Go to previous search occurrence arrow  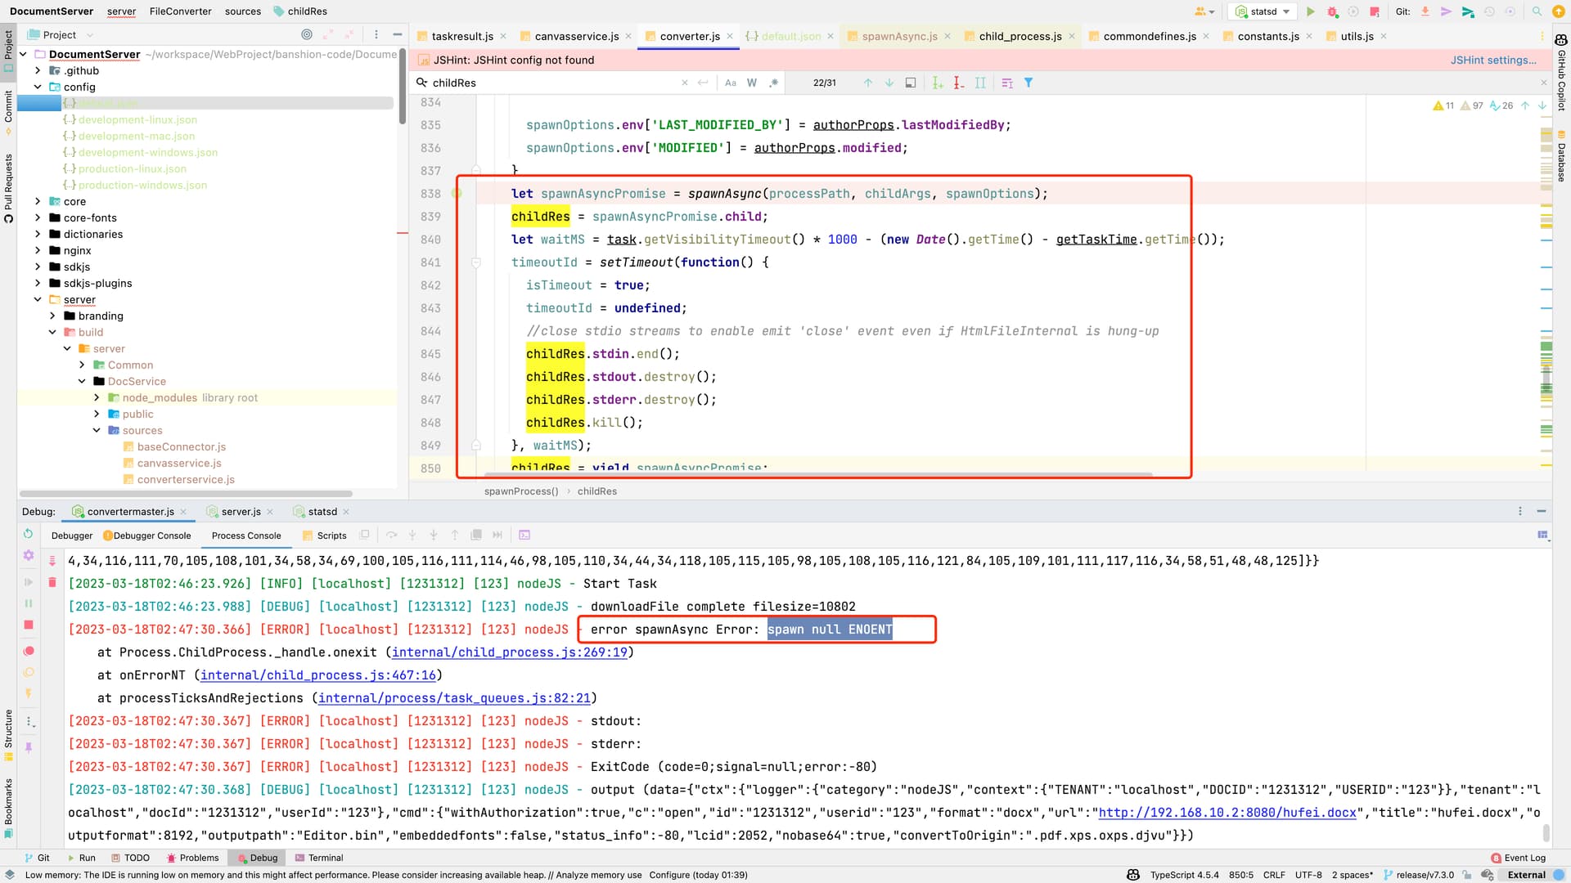pos(868,83)
